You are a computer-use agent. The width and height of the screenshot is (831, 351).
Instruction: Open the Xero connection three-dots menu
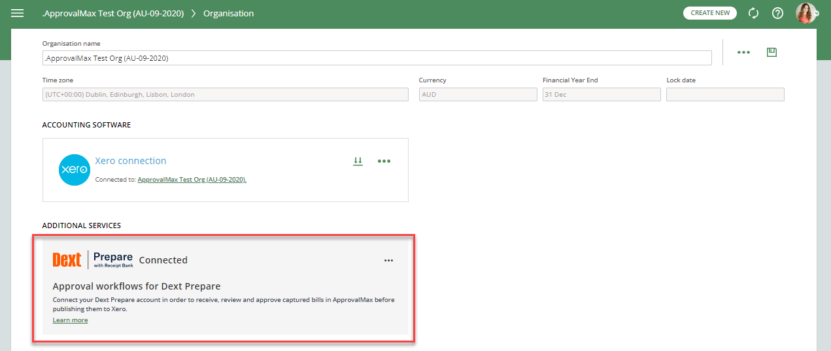(x=384, y=161)
